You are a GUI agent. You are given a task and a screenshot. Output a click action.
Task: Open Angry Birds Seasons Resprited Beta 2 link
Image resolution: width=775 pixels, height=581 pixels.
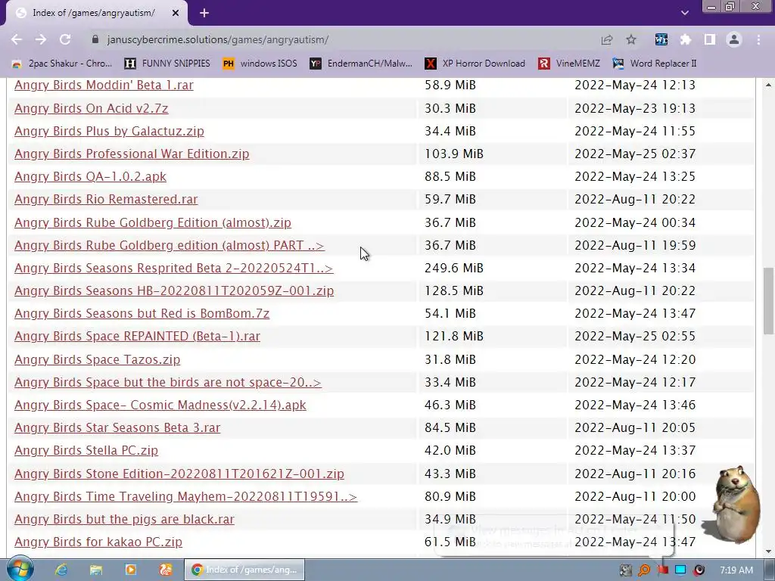(x=174, y=268)
